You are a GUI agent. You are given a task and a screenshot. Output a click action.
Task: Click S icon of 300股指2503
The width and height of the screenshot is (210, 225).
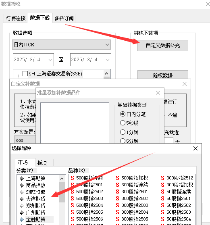coord(117,205)
